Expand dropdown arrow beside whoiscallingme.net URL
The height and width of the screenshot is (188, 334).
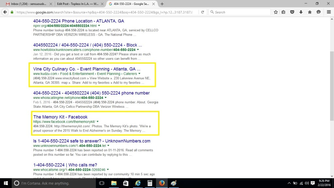[106, 98]
